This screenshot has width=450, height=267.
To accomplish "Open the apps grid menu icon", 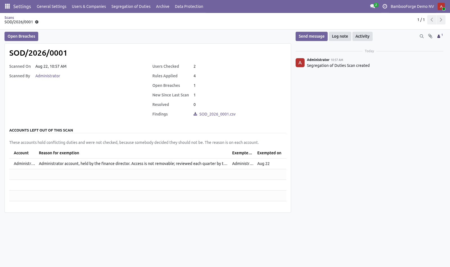I will tap(7, 6).
